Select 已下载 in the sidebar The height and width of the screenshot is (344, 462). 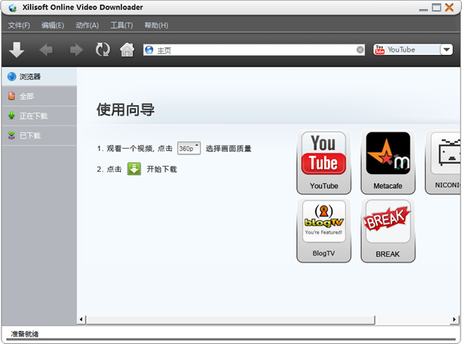pos(40,135)
